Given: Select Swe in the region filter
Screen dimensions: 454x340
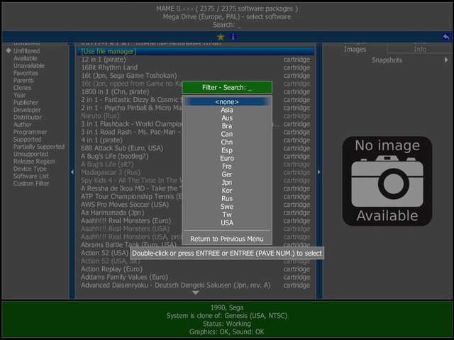Looking at the screenshot, I should pos(227,207).
